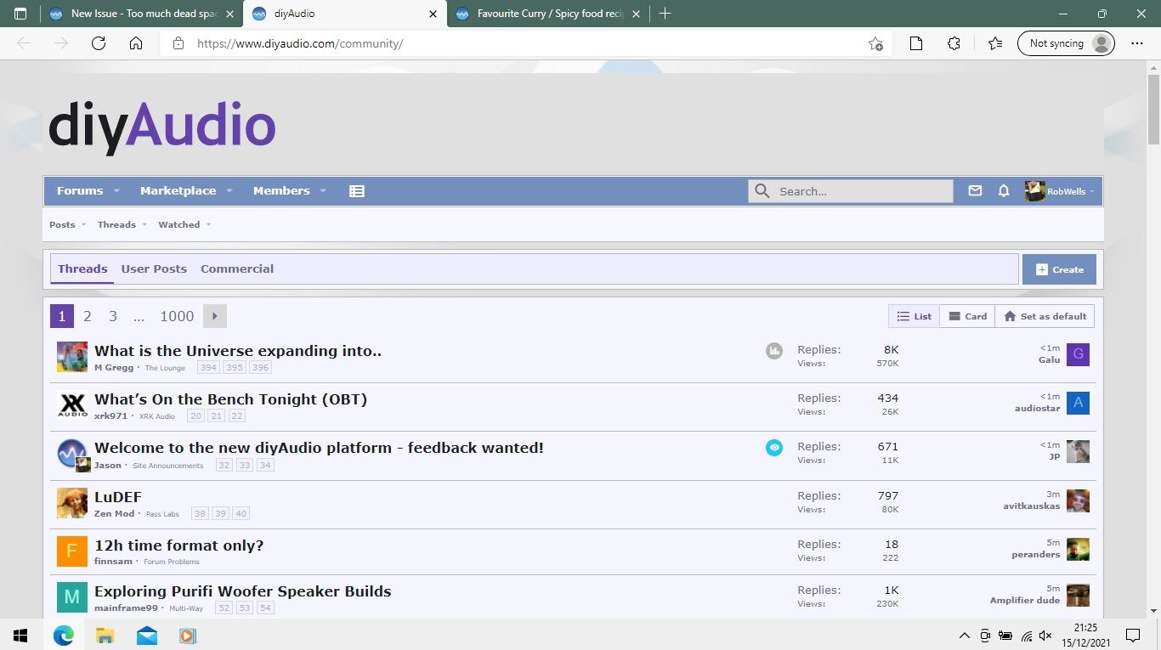This screenshot has height=650, width=1161.
Task: Open the alerts bell icon
Action: [x=1004, y=191]
